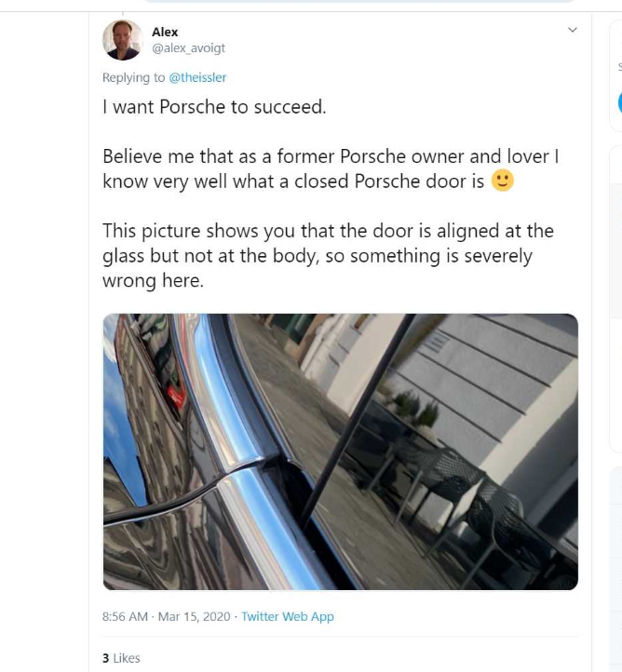
Task: Click the blue circle button at right edge
Action: (618, 102)
